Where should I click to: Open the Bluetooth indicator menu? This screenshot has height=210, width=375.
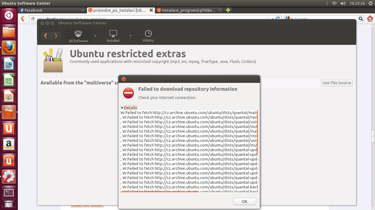click(327, 3)
